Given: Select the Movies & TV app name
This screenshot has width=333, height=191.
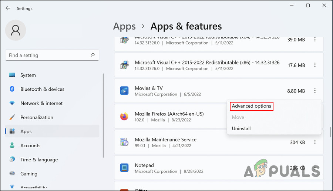Looking at the screenshot, I should (x=149, y=88).
